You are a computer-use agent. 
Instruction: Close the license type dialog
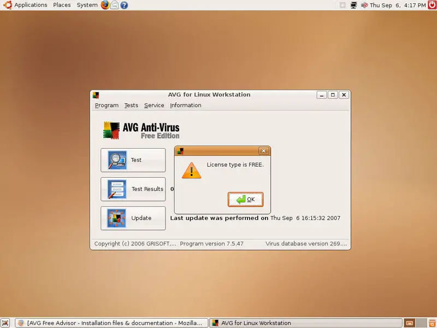(x=263, y=151)
